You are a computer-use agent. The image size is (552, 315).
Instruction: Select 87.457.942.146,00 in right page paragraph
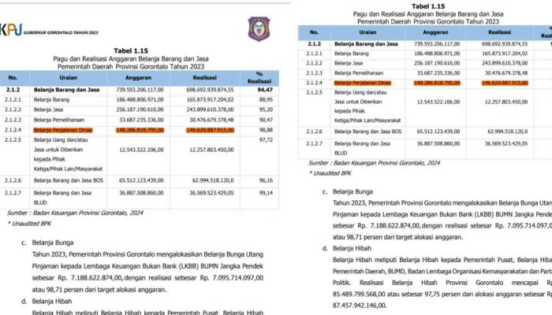pos(359,306)
